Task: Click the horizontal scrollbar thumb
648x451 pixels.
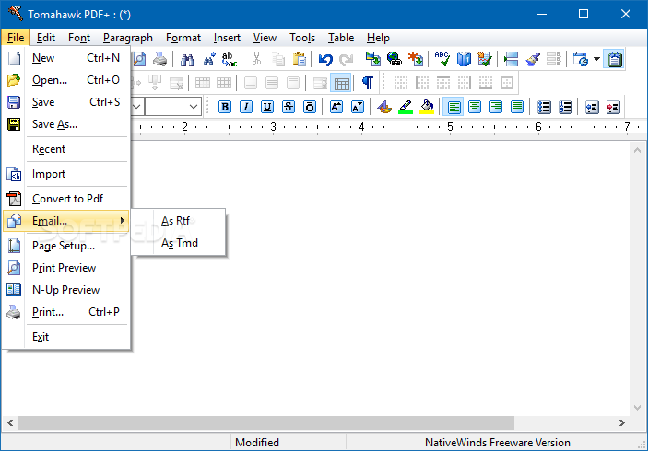Action: coord(266,423)
